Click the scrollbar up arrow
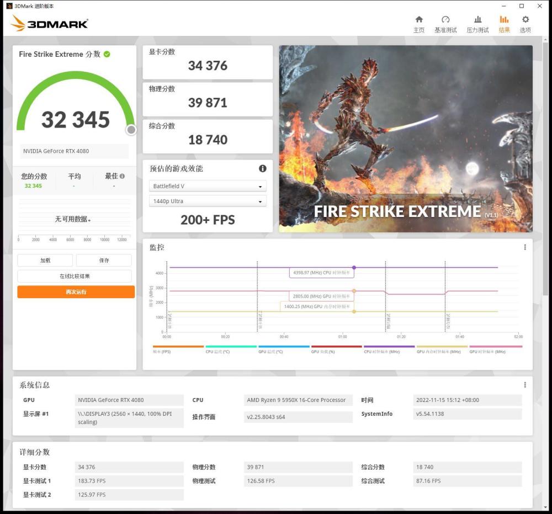 click(546, 39)
